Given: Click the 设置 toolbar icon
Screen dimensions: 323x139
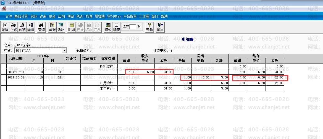Looking at the screenshot, I should click(x=5, y=27).
